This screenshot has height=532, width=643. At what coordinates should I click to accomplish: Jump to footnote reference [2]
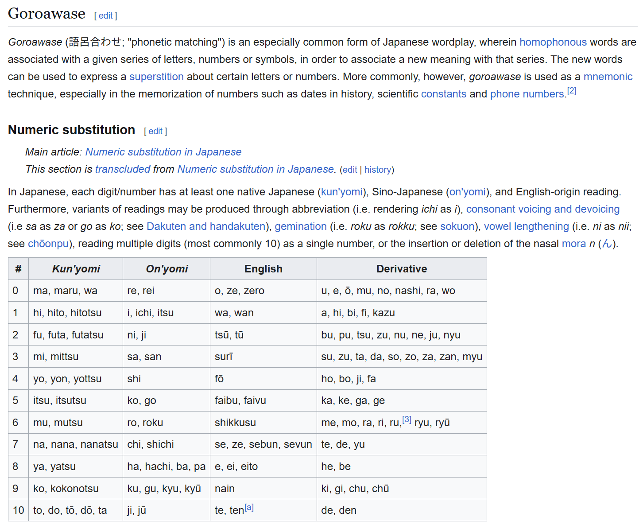point(572,91)
